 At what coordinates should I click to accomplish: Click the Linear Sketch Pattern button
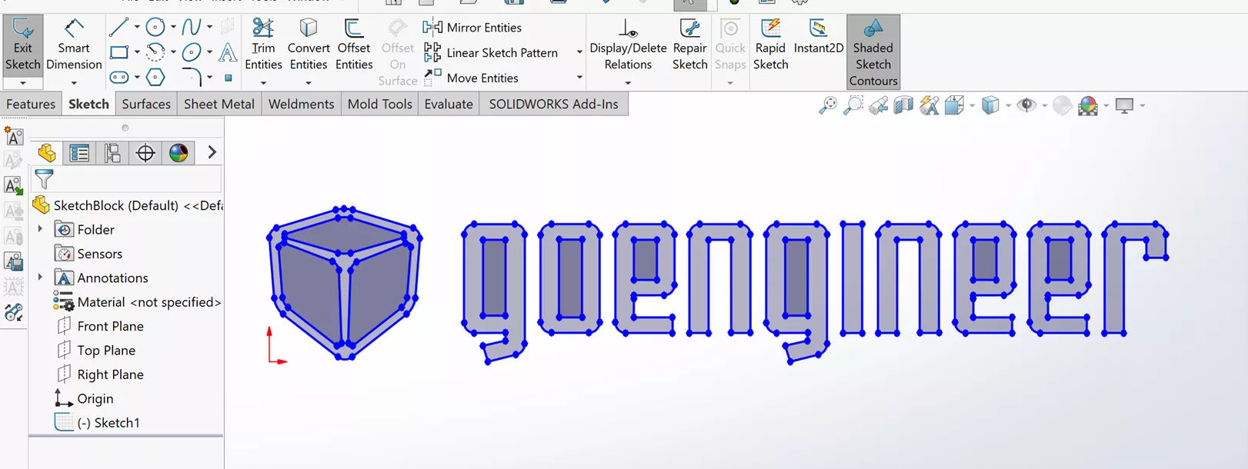(x=491, y=52)
